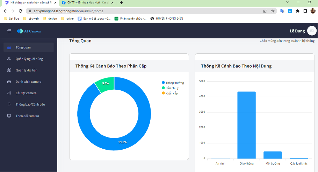Screen dimensions: 318x172
Task: Click the browser reload button
Action: [20, 11]
